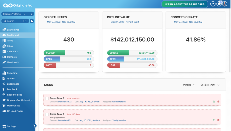The image size is (231, 131).
Task: Click the Search input field
Action: 15,21
